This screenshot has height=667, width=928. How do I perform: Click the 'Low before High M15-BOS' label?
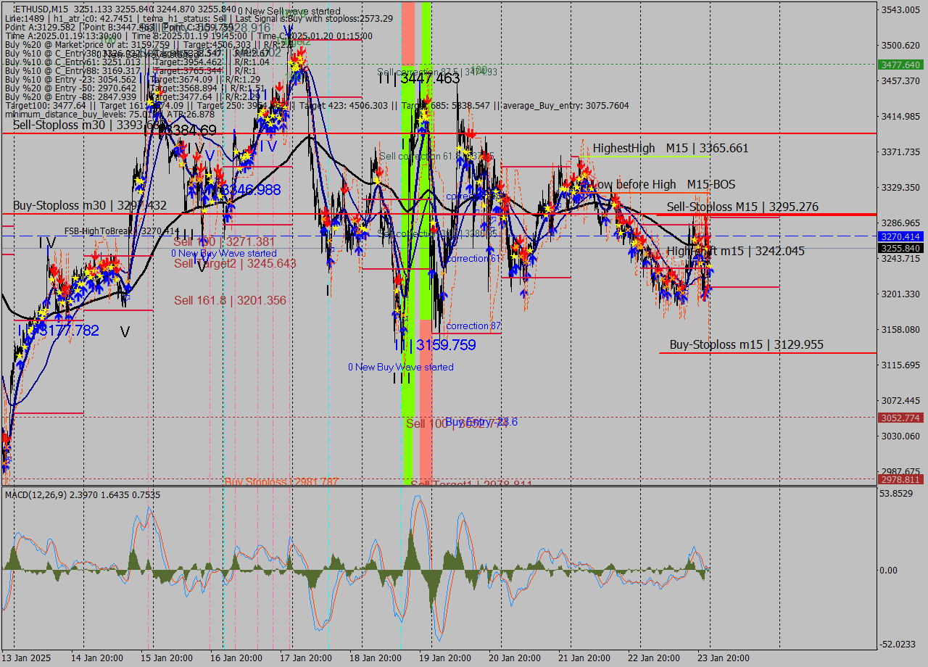click(663, 184)
